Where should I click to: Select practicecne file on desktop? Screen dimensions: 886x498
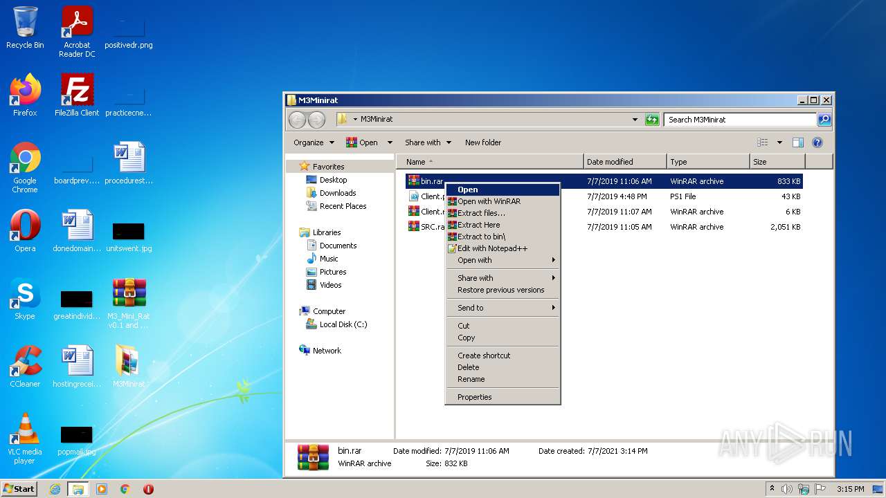129,100
